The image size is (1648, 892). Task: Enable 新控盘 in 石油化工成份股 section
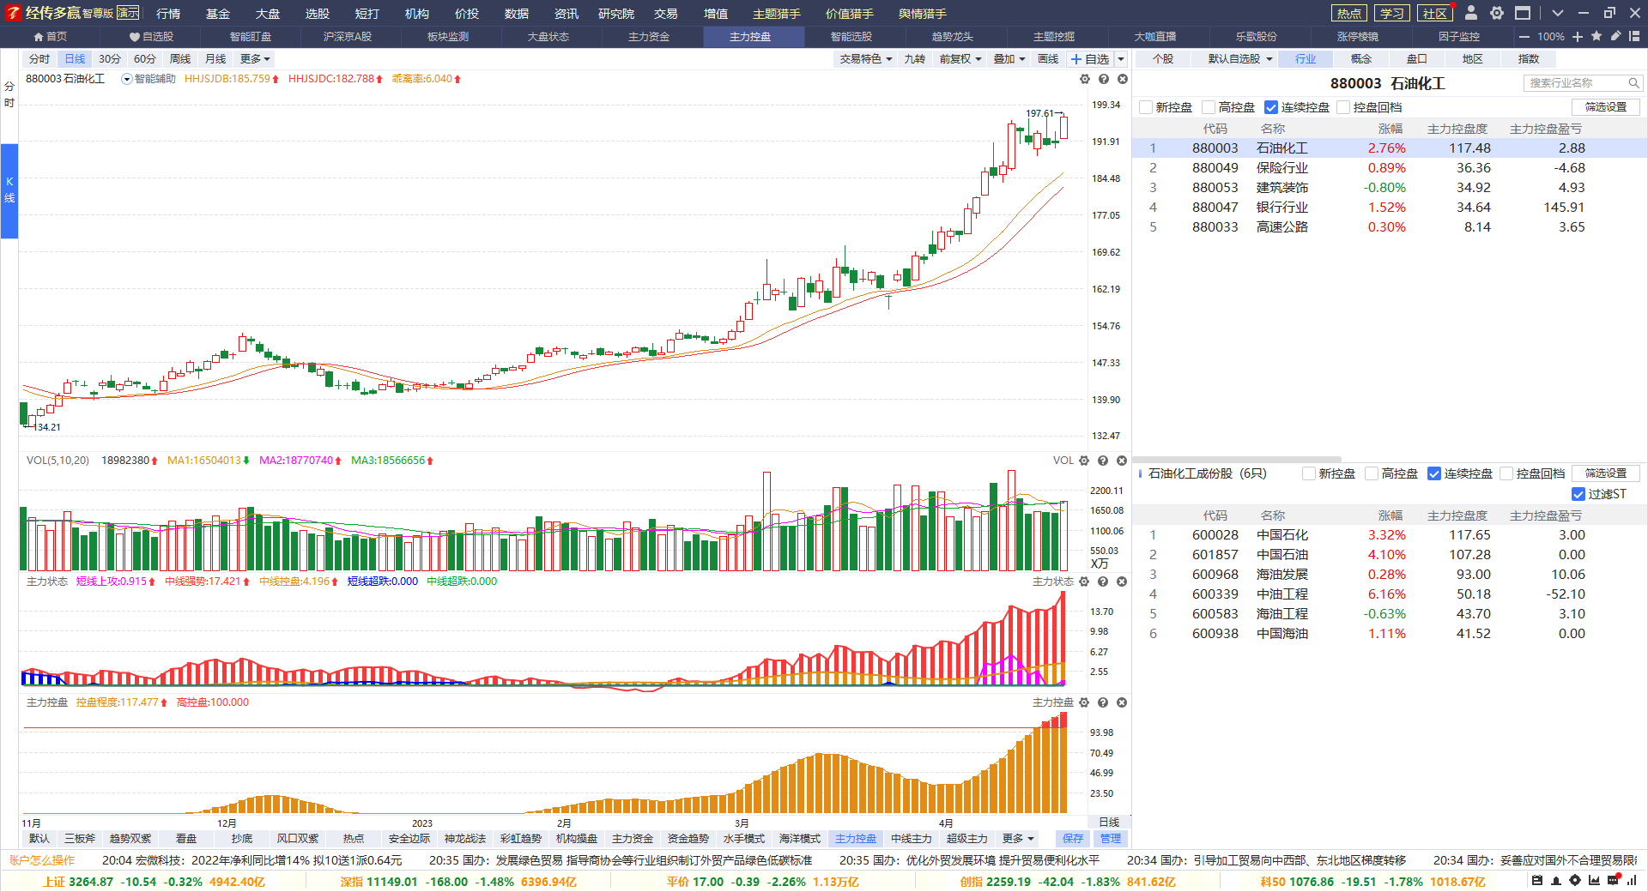click(x=1309, y=473)
